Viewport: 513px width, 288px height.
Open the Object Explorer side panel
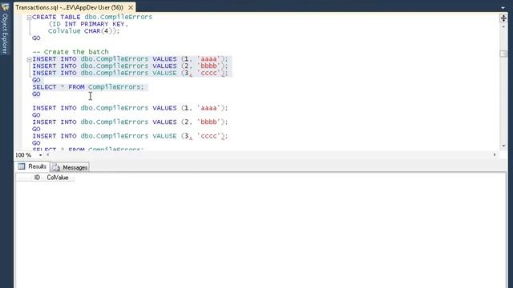click(x=5, y=33)
